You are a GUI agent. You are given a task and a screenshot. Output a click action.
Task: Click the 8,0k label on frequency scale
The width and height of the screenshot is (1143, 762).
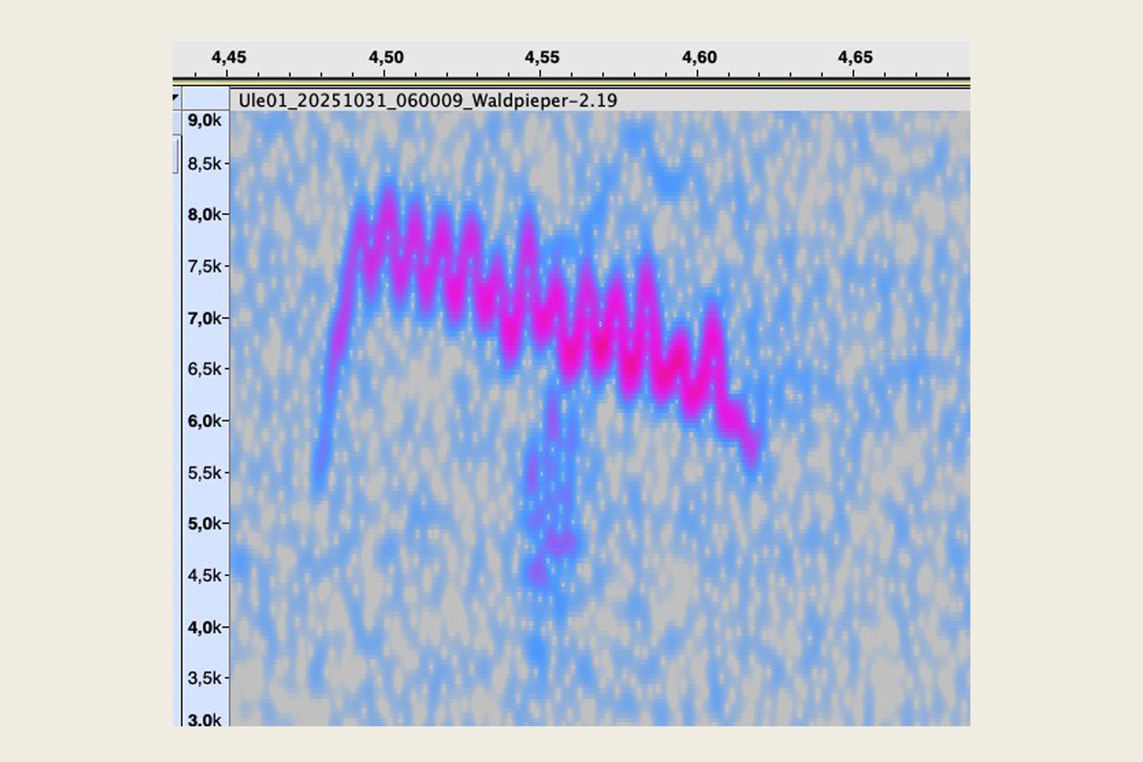[204, 214]
